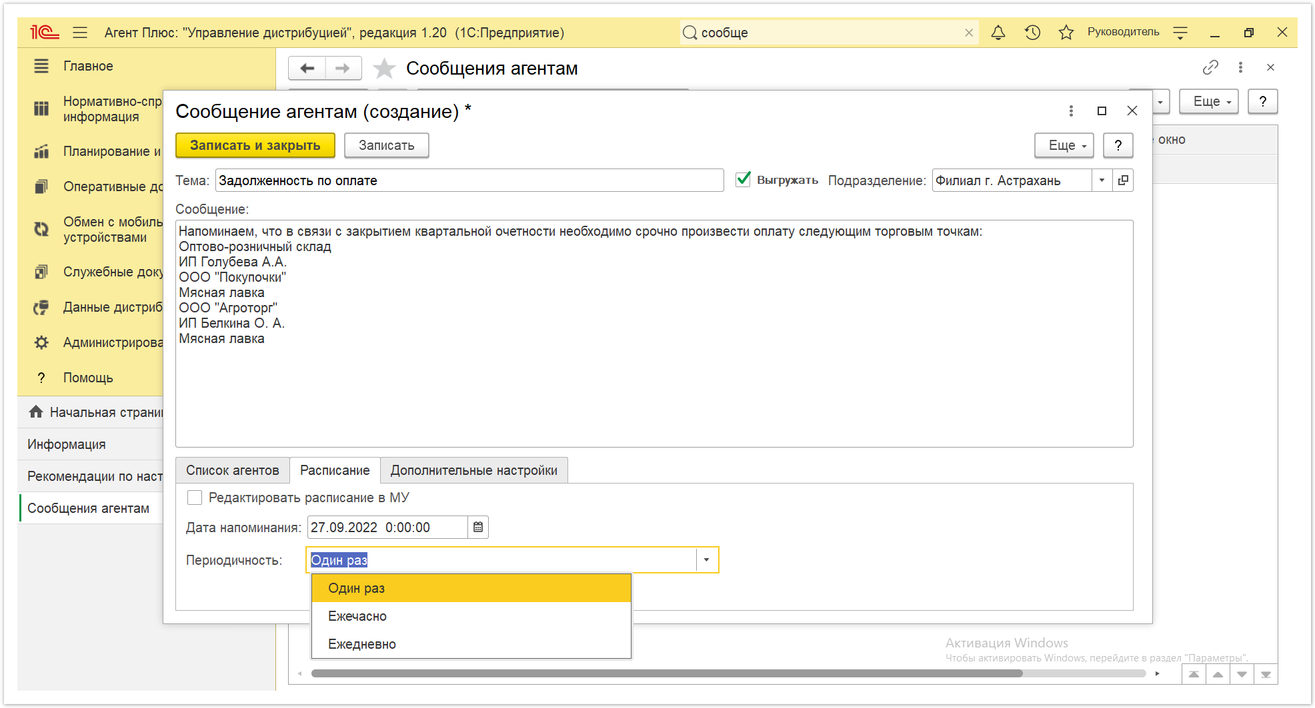Expand the Подразделение dropdown arrow
The height and width of the screenshot is (708, 1315).
(x=1102, y=180)
